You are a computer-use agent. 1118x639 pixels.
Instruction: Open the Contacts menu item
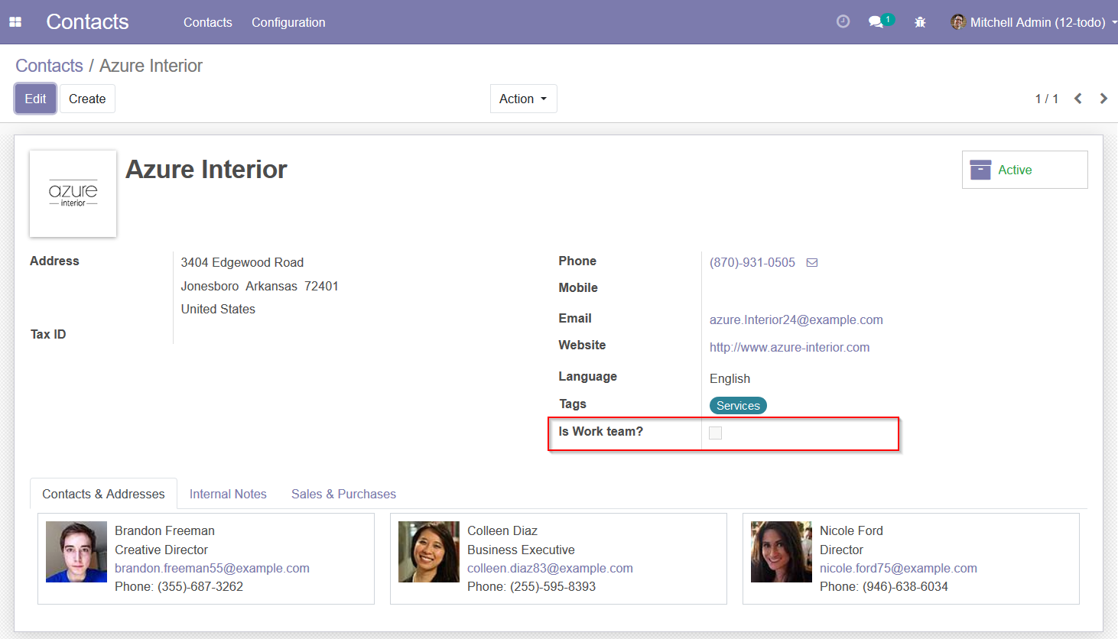click(x=207, y=22)
